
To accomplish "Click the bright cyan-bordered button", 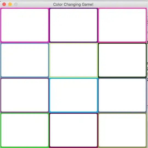I will [73, 95].
